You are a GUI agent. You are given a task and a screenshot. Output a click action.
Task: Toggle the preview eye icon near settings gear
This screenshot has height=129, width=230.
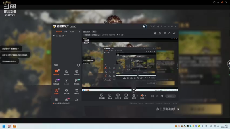[x=157, y=96]
